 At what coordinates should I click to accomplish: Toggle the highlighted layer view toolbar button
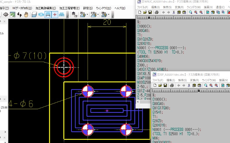48,15
